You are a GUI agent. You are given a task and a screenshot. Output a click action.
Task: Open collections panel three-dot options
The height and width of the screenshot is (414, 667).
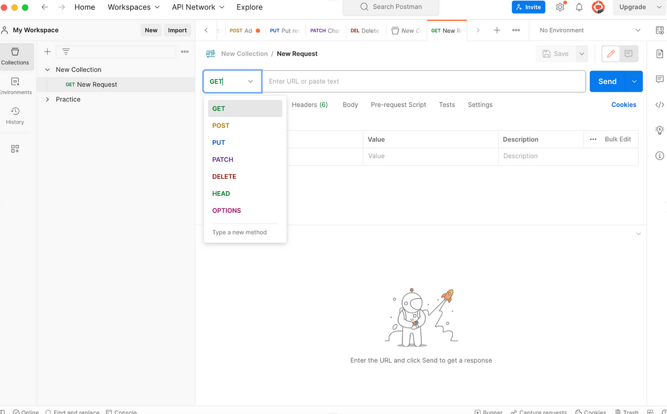[185, 52]
